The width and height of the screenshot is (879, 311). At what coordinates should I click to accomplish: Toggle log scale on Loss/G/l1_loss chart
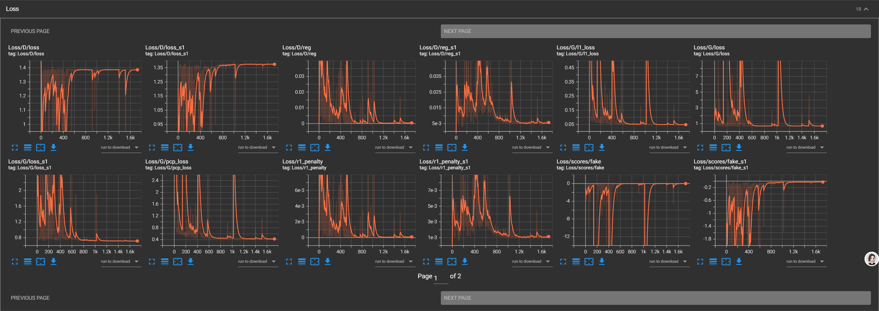tap(576, 148)
